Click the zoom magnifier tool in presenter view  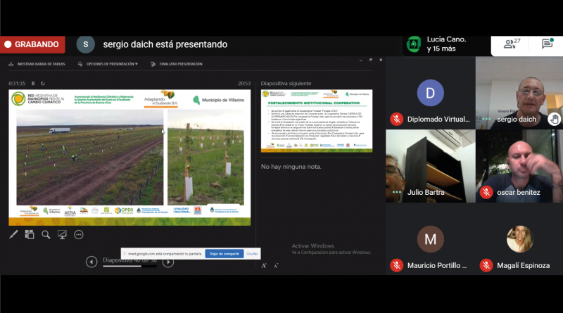coord(46,235)
